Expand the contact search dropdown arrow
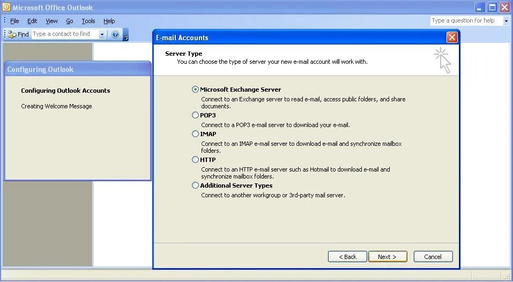 pos(102,34)
